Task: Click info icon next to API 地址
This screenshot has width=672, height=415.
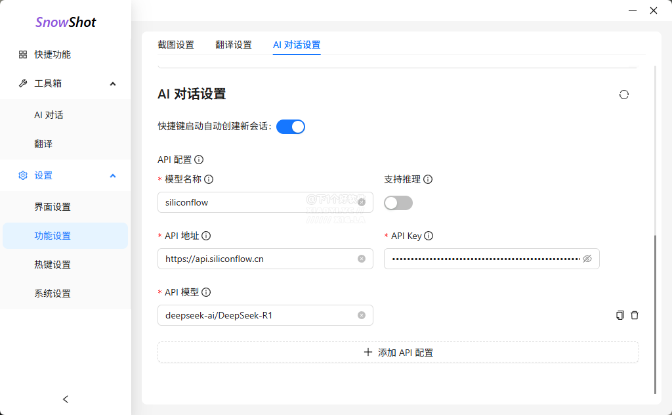Action: tap(206, 236)
